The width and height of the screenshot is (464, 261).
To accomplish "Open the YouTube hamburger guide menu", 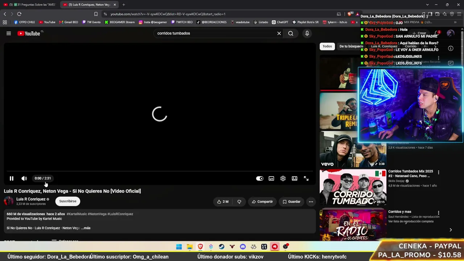I will [9, 33].
